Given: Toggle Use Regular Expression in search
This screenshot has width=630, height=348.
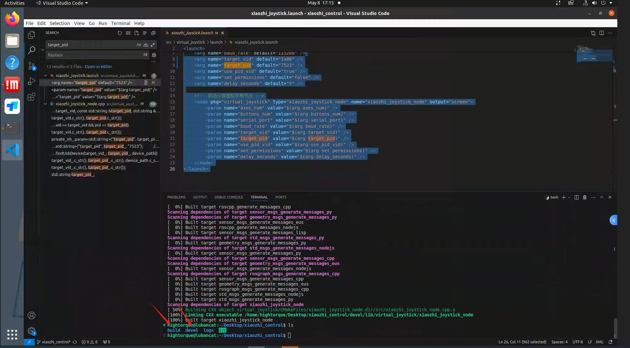Looking at the screenshot, I should tap(153, 45).
